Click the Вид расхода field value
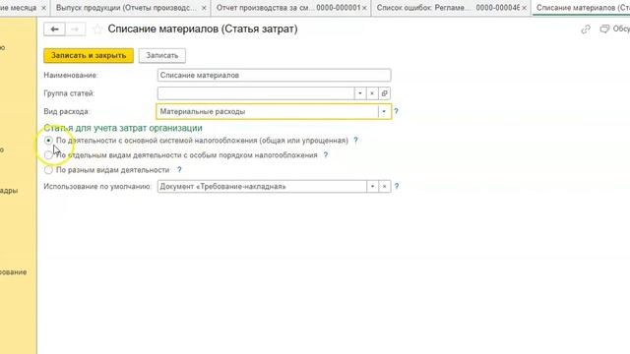630x354 pixels. (267, 111)
